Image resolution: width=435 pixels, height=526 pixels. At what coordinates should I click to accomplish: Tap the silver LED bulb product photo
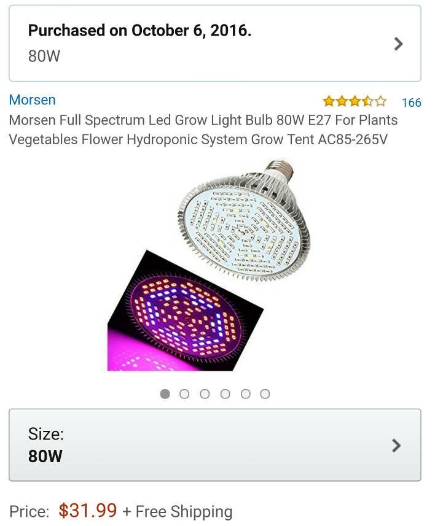[x=243, y=222]
